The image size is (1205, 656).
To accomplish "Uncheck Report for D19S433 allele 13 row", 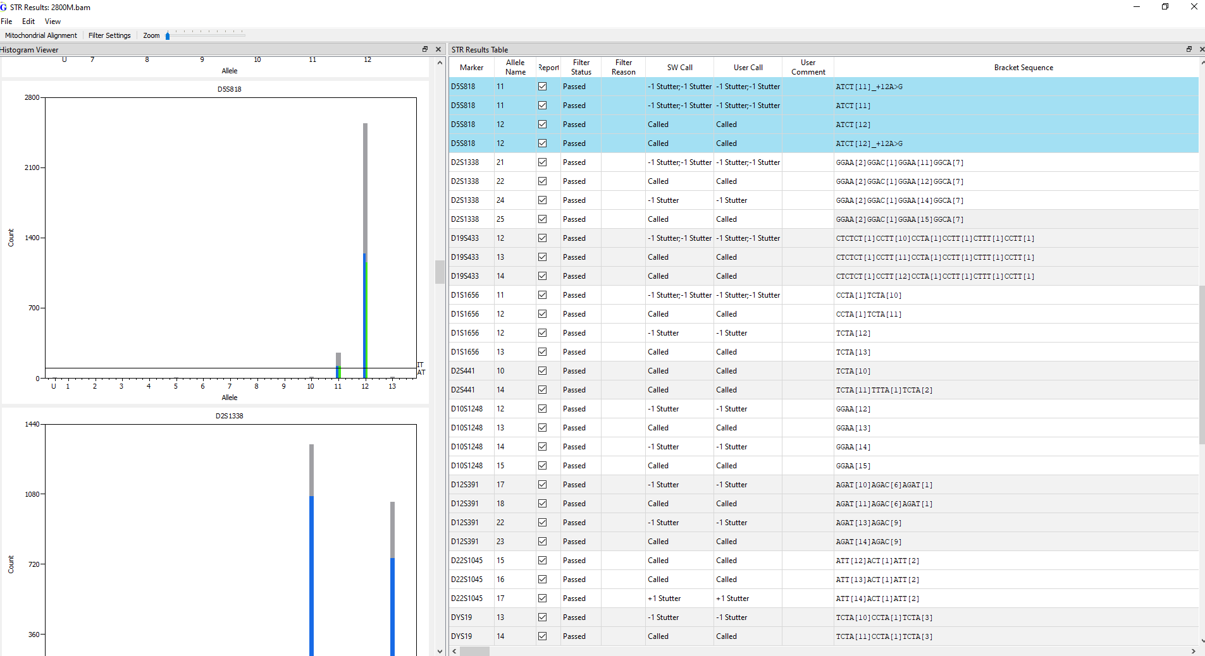I will (x=543, y=257).
